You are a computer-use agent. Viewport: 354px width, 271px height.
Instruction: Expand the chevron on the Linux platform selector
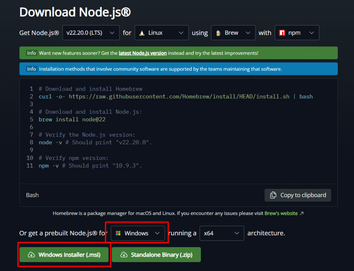tap(181, 33)
